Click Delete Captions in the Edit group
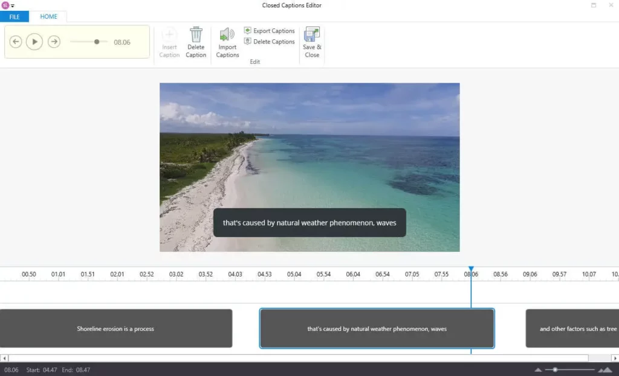Image resolution: width=619 pixels, height=376 pixels. (270, 42)
